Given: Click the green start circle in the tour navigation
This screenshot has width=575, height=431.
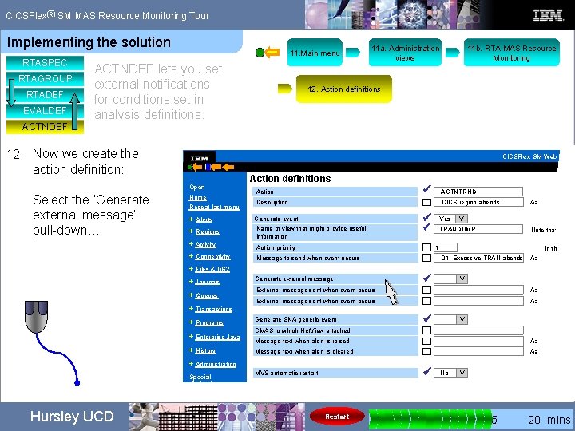Looking at the screenshot, I should pyautogui.click(x=260, y=53).
